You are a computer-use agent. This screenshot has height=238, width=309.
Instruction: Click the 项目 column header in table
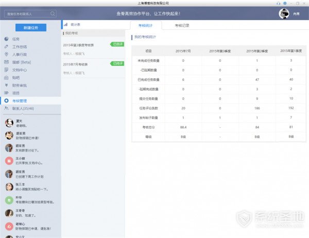pyautogui.click(x=148, y=51)
